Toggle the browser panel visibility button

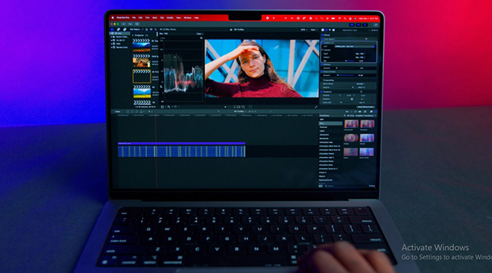pyautogui.click(x=352, y=25)
